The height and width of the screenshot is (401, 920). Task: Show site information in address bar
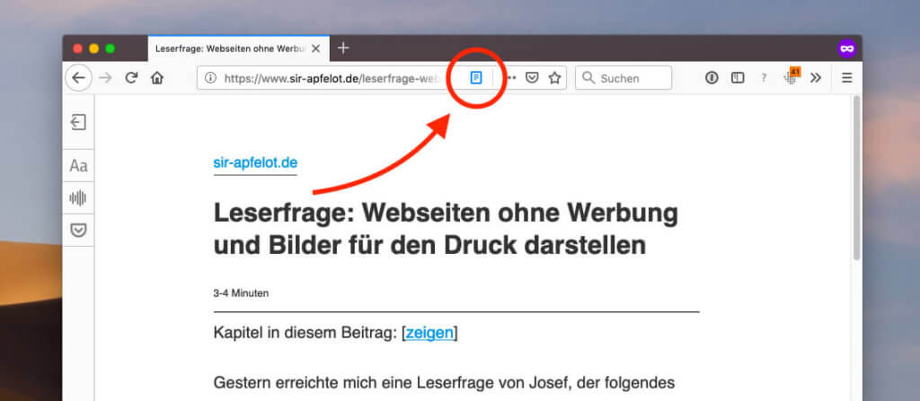(210, 78)
